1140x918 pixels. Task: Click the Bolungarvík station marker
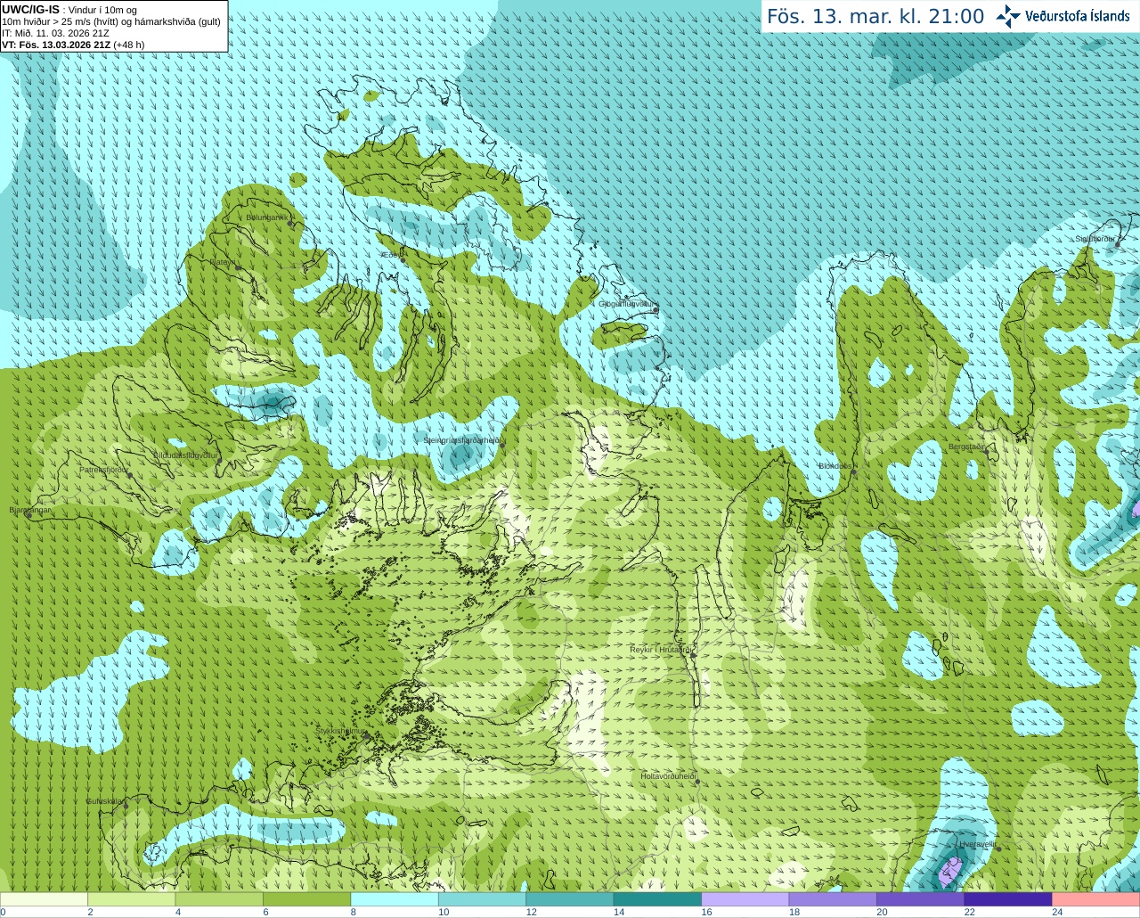point(291,224)
